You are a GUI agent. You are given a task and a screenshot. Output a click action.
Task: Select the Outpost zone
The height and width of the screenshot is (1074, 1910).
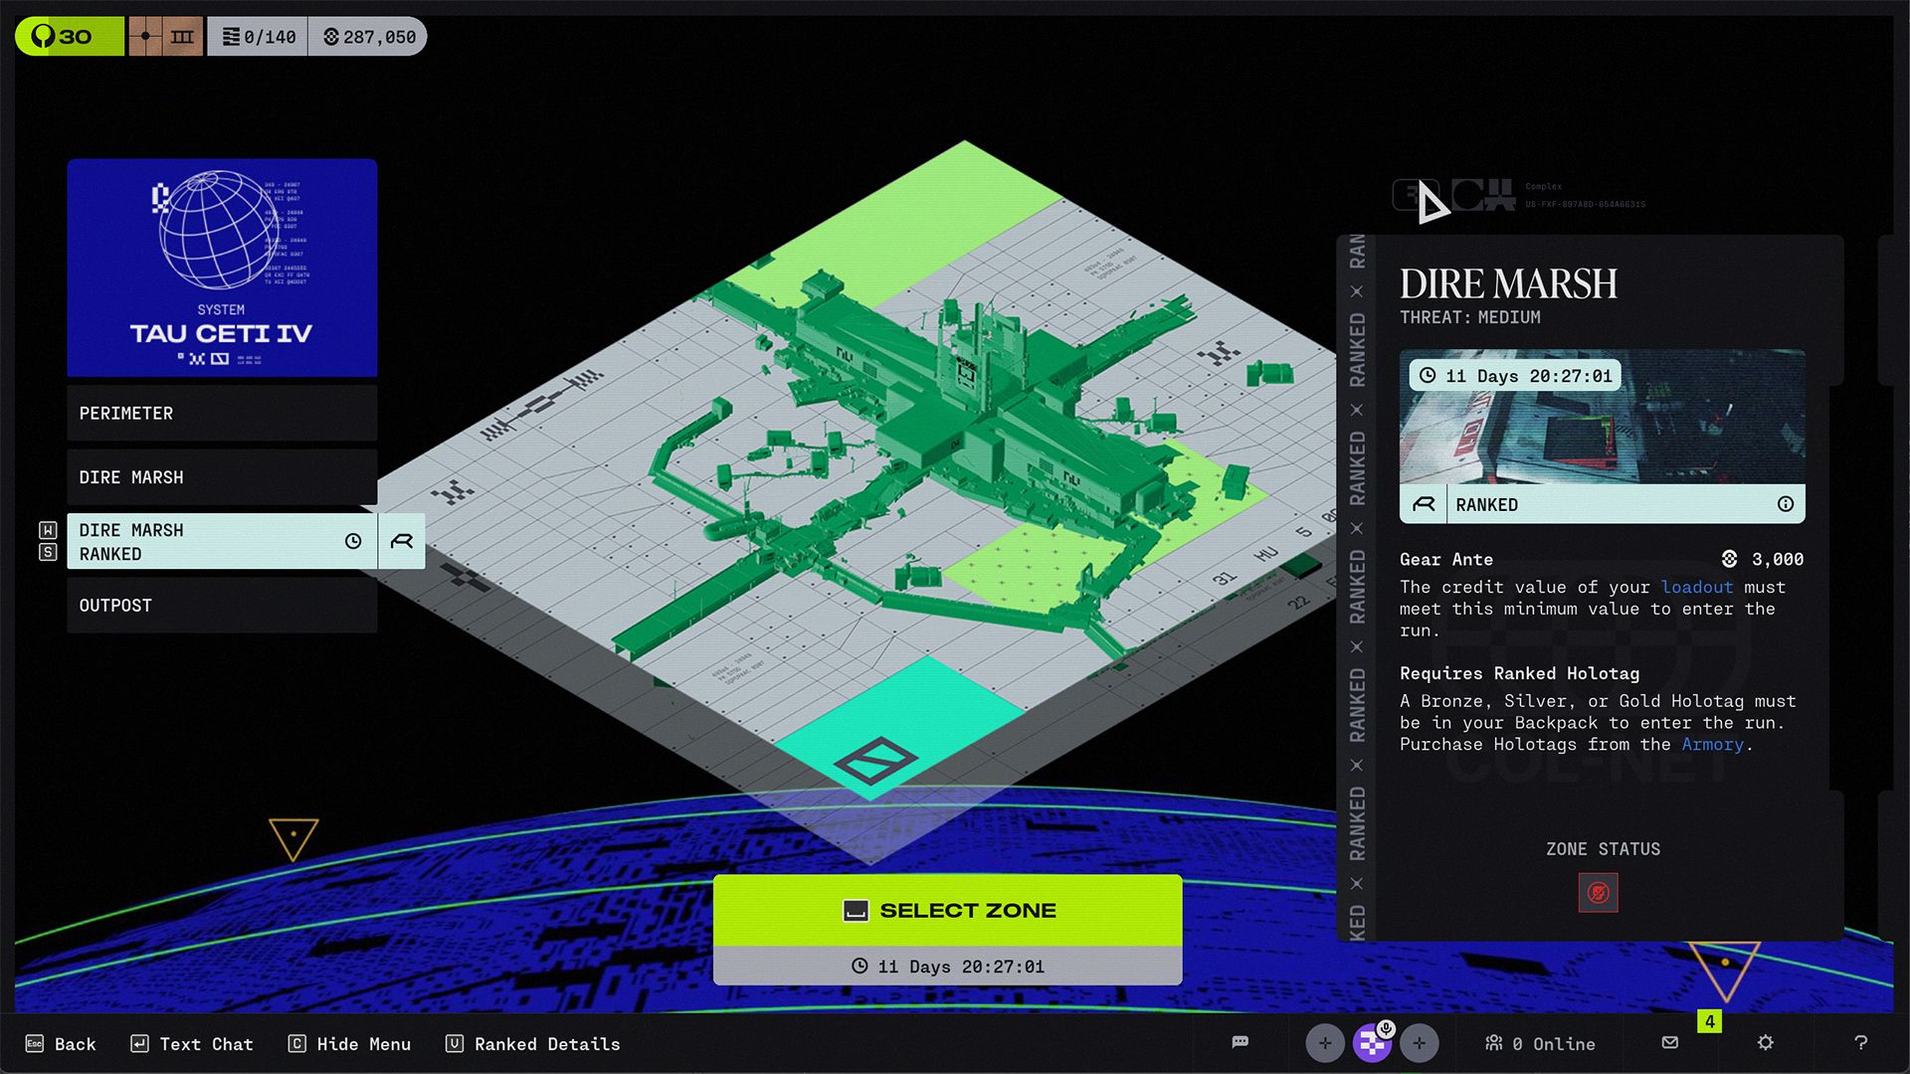(222, 605)
